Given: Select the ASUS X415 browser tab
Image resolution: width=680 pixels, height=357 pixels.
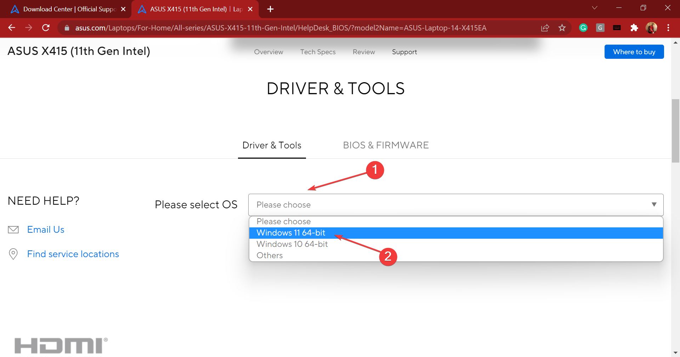Looking at the screenshot, I should [195, 9].
